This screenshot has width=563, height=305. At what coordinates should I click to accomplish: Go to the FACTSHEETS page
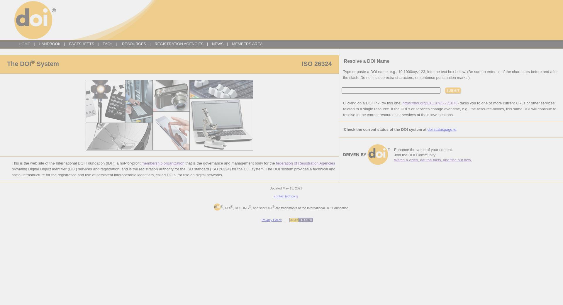(82, 44)
